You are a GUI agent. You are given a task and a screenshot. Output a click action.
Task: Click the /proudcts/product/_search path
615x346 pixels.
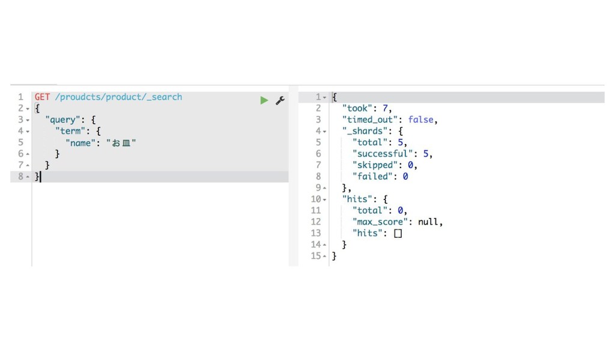(x=118, y=97)
